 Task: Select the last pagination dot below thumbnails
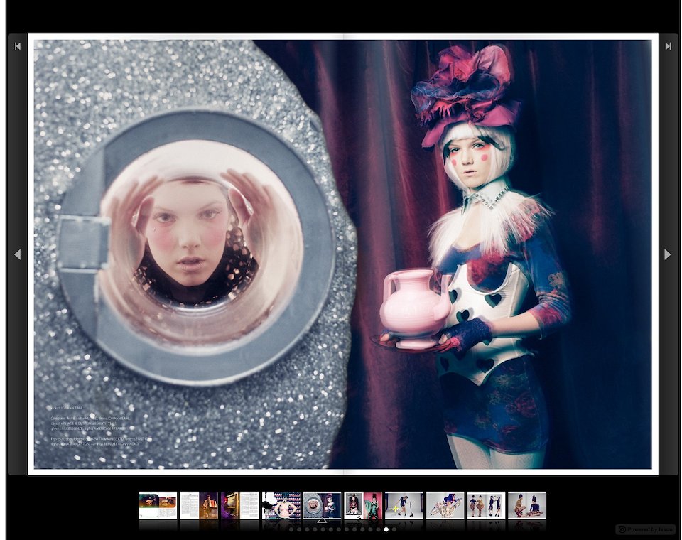point(394,529)
